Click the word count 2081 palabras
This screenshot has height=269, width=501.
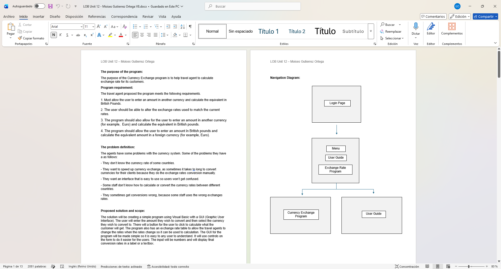37,266
